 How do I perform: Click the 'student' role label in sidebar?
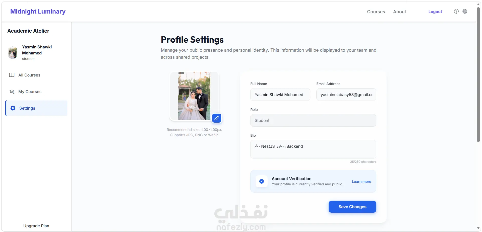coord(28,59)
